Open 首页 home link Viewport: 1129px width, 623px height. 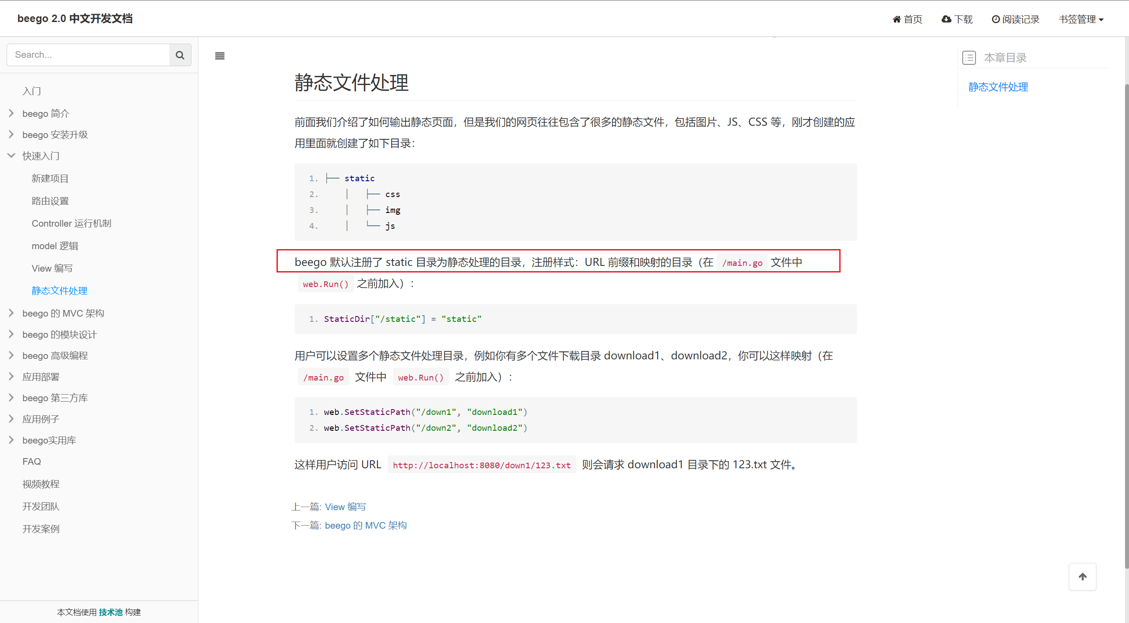[907, 19]
